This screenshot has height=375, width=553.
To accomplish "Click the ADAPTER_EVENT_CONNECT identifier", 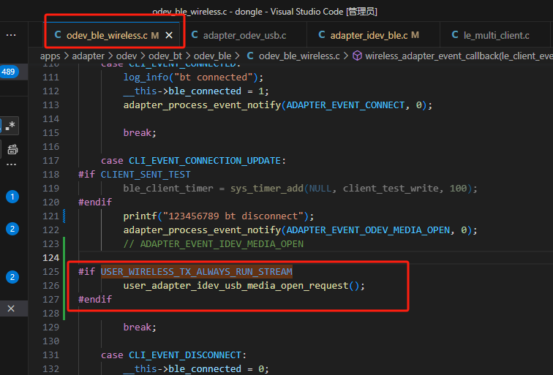I will (345, 105).
